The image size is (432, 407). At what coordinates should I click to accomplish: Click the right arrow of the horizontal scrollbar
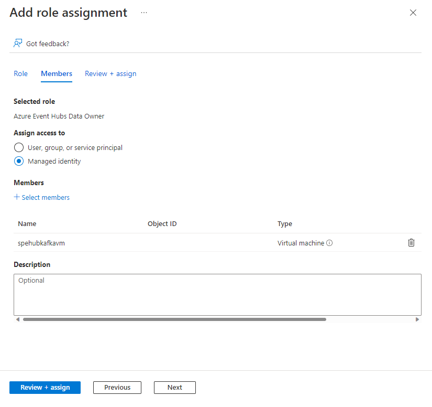pyautogui.click(x=418, y=319)
